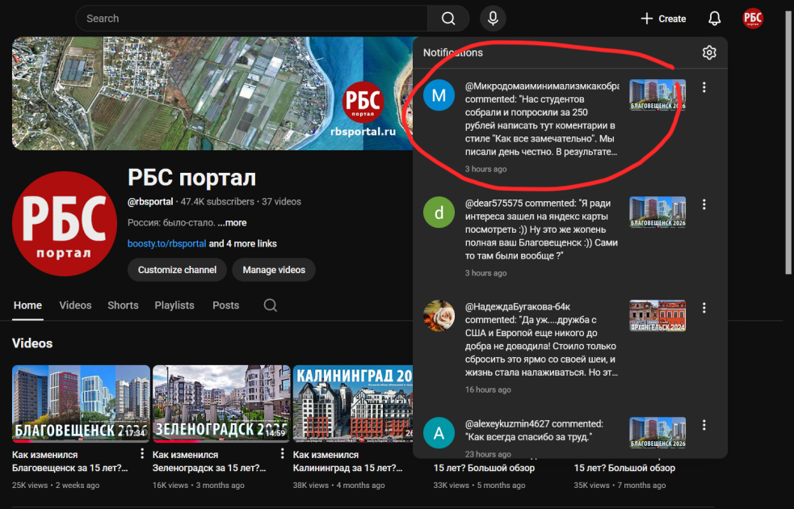Click title Как изменился Зеленоградск за 15 лет
The height and width of the screenshot is (509, 794).
click(x=209, y=461)
